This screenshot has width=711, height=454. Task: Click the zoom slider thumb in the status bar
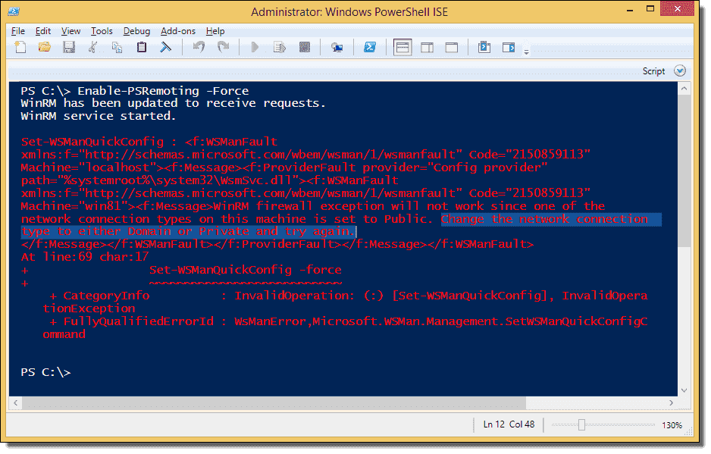coord(581,425)
